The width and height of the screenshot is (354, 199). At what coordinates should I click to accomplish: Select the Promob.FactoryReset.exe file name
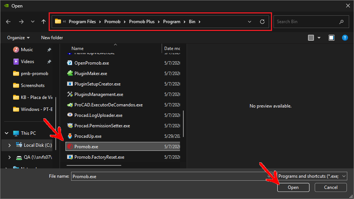(99, 157)
